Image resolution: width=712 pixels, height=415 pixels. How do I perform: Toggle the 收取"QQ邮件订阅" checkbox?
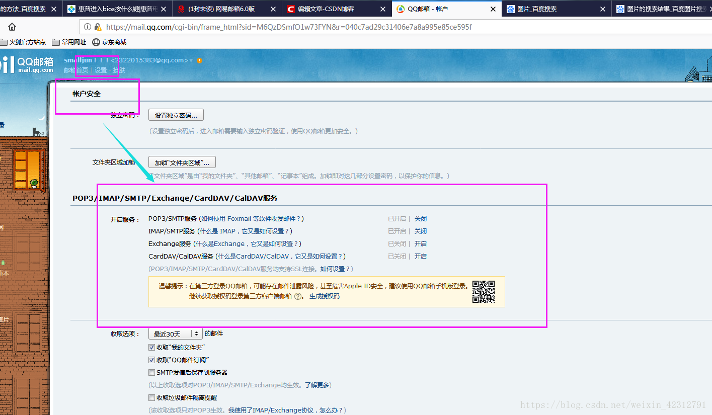pyautogui.click(x=151, y=360)
